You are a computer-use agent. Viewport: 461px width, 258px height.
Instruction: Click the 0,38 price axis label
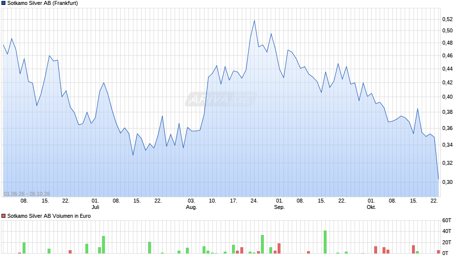click(x=447, y=112)
